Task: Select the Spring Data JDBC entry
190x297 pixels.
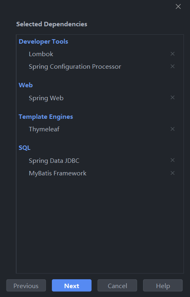Action: click(x=54, y=161)
